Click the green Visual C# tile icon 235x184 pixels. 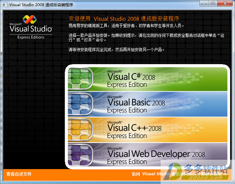click(x=80, y=79)
